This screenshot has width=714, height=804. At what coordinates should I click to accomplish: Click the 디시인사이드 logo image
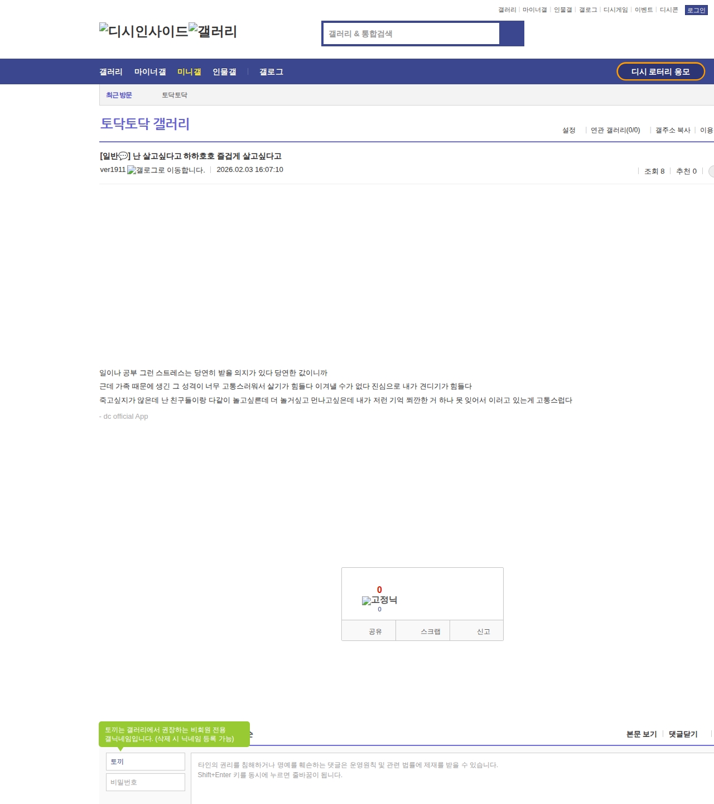point(143,31)
